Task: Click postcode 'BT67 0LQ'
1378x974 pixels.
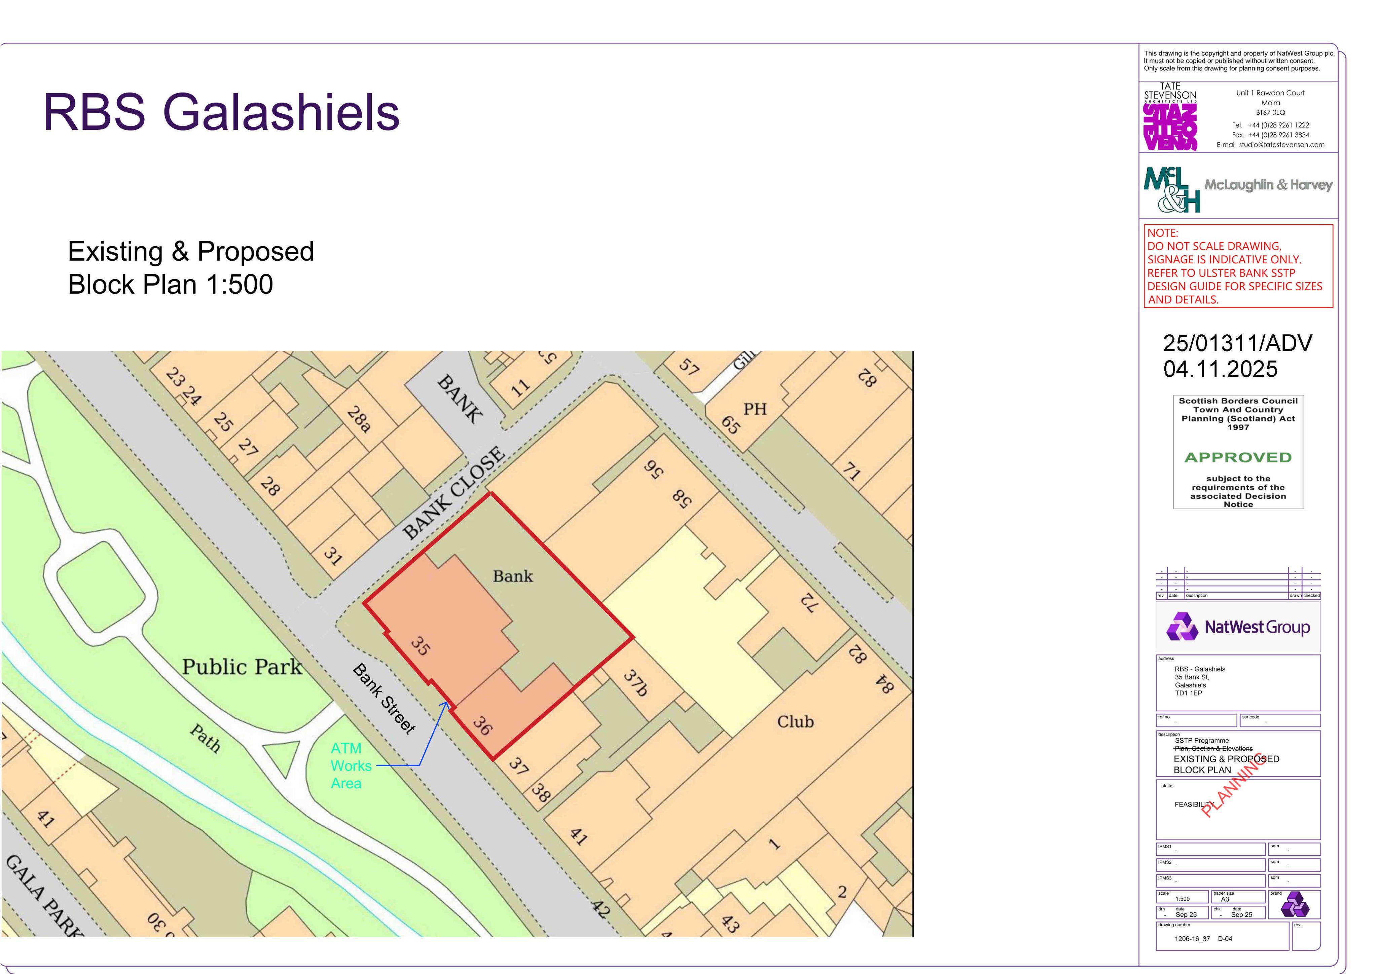Action: click(x=1271, y=113)
